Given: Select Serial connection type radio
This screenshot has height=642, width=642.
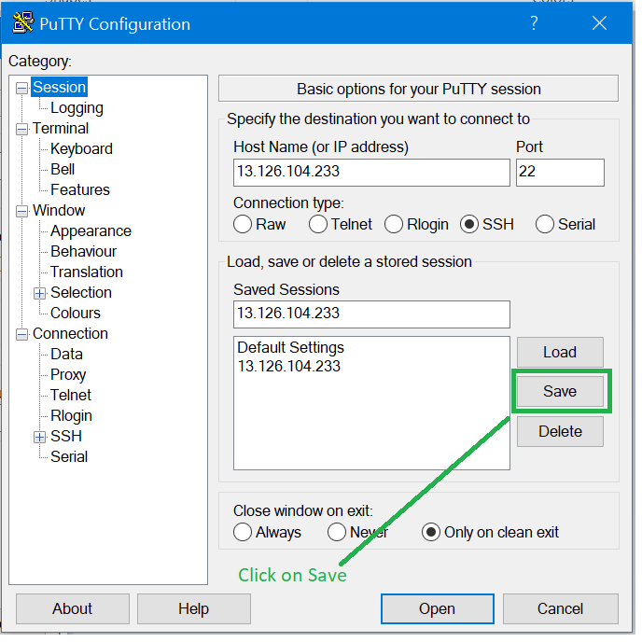Looking at the screenshot, I should click(x=546, y=224).
